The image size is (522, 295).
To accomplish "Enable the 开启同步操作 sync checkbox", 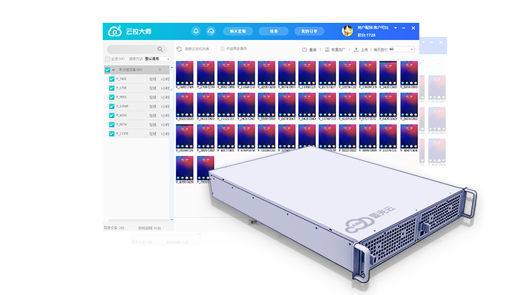I will tap(222, 48).
